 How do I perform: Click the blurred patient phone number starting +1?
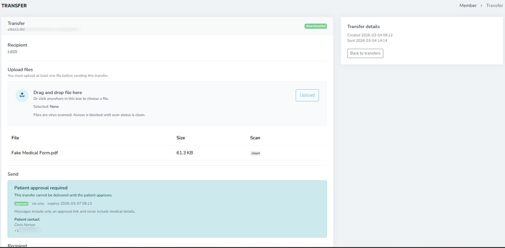tap(28, 230)
